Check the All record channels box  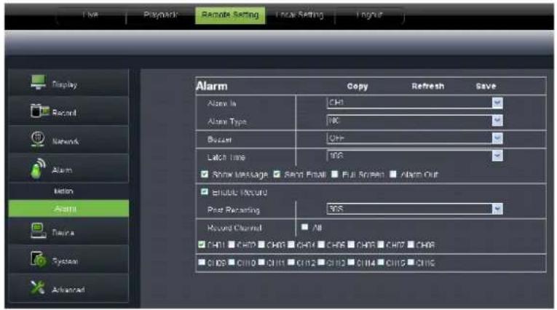pyautogui.click(x=304, y=227)
